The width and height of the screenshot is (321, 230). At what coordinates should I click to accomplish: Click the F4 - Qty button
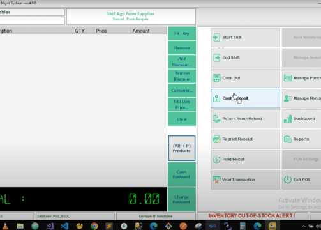point(182,34)
